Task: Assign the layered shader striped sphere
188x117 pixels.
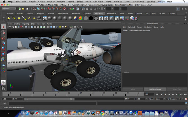Action: pyautogui.click(x=76, y=18)
